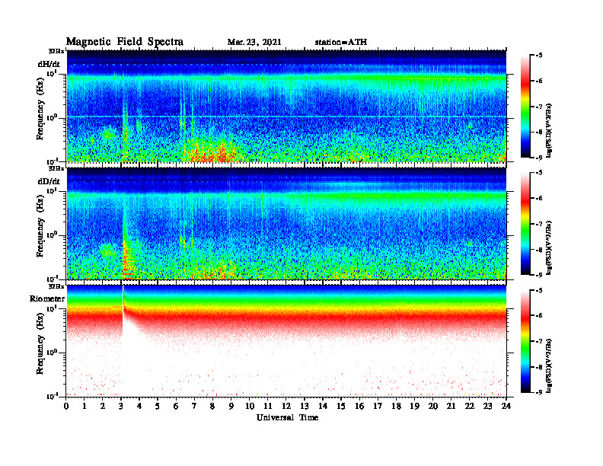Click the hour 10 tick label
This screenshot has width=603, height=466.
pyautogui.click(x=250, y=406)
